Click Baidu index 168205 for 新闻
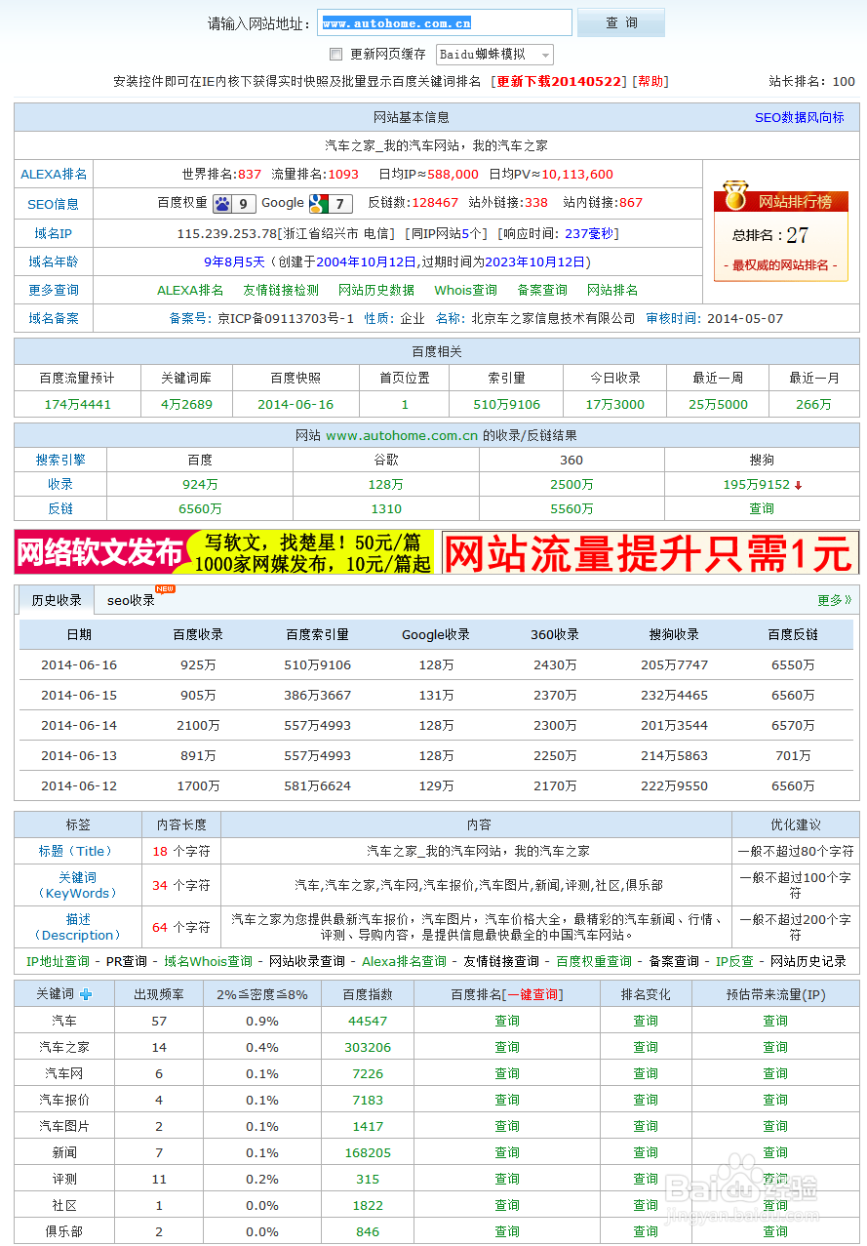Viewport: 867px width, 1246px height. (368, 1153)
